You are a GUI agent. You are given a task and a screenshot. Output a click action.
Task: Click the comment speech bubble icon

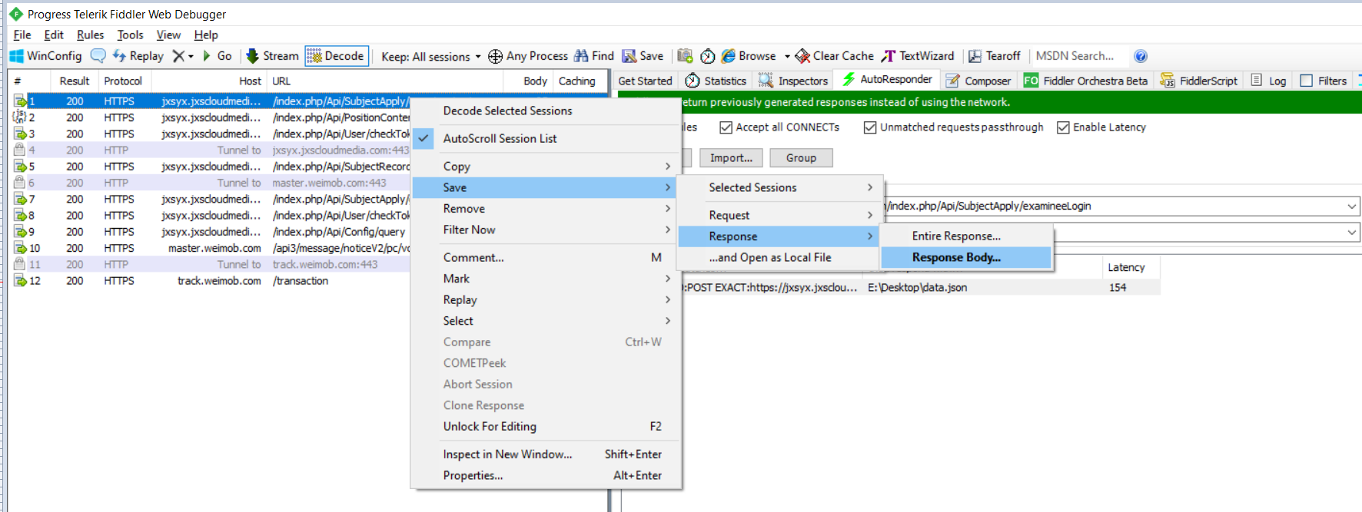click(98, 56)
